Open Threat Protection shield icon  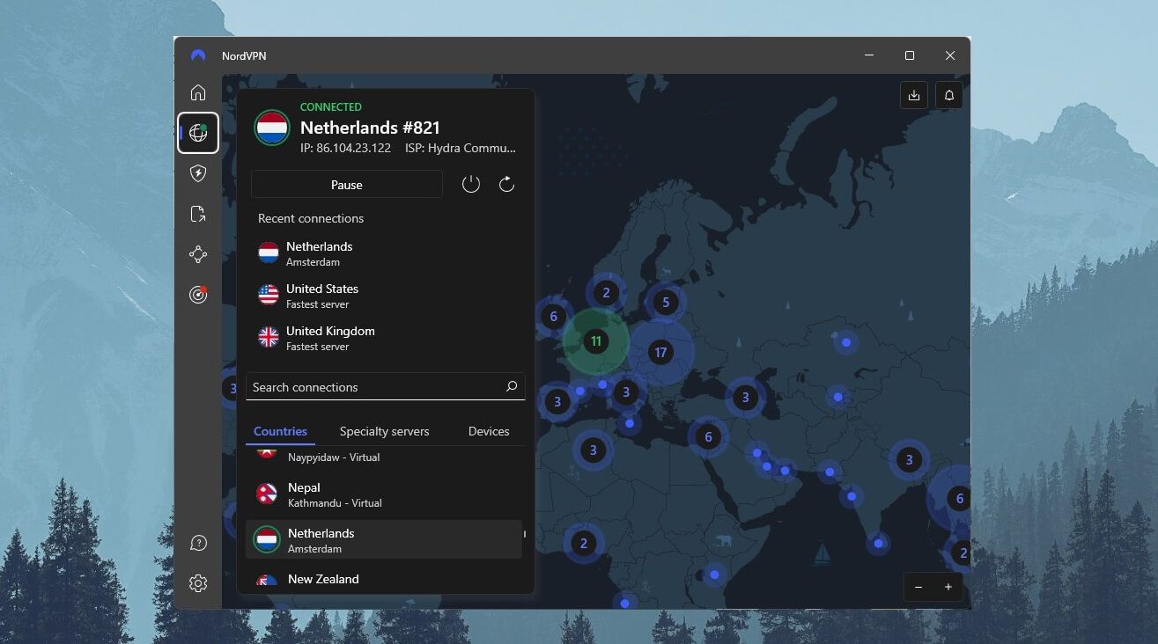tap(198, 173)
